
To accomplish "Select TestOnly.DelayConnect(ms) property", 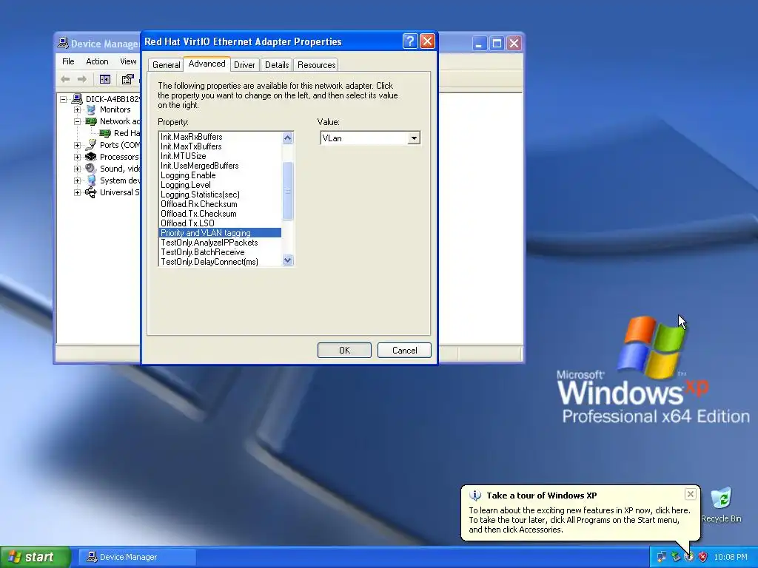I will click(220, 262).
